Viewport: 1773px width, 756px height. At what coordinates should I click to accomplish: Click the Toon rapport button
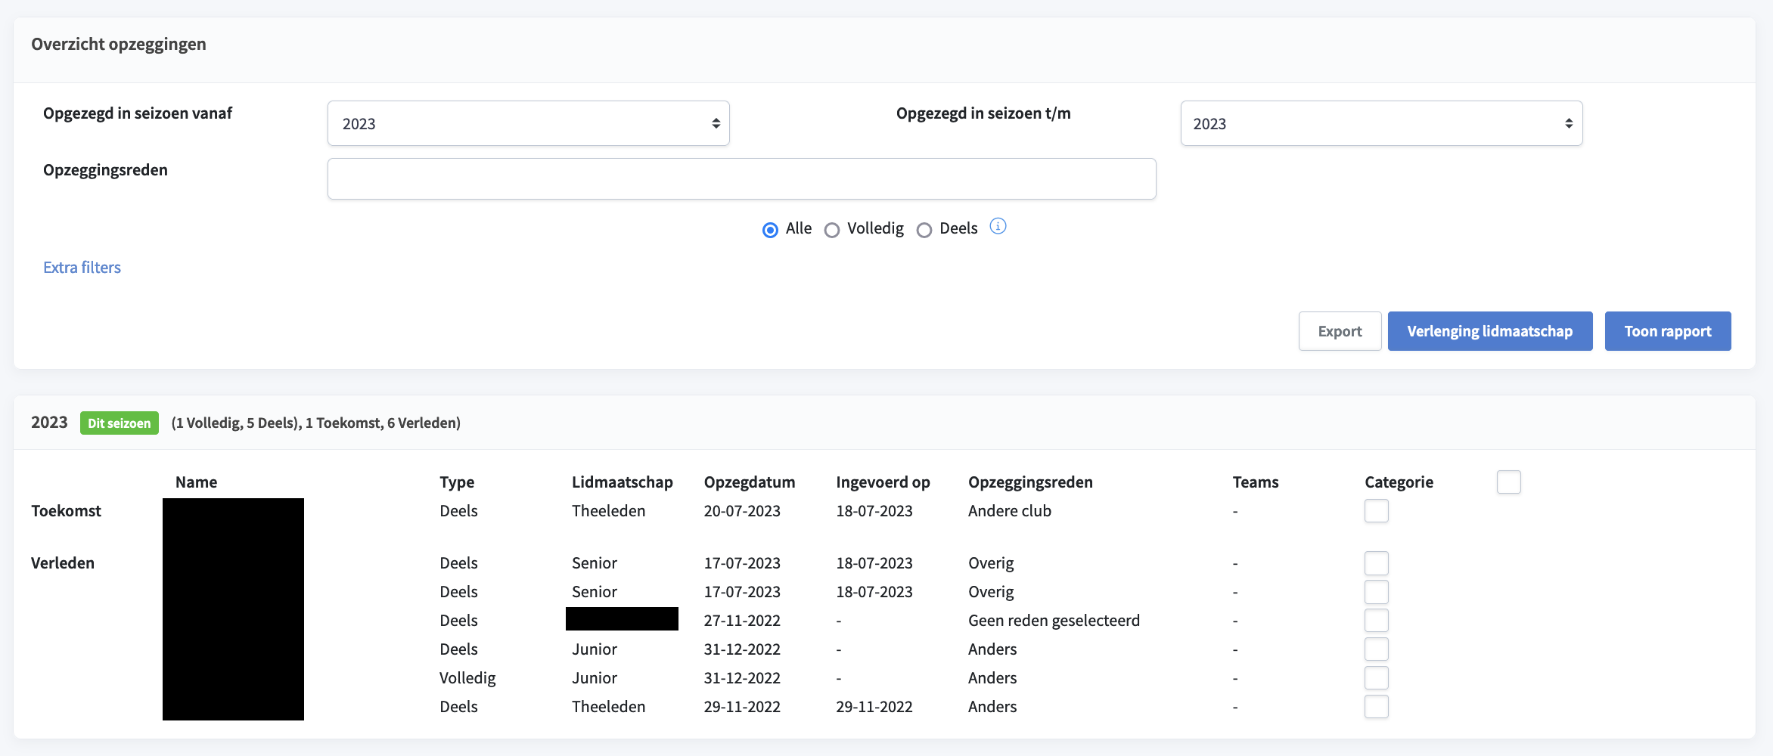point(1667,331)
